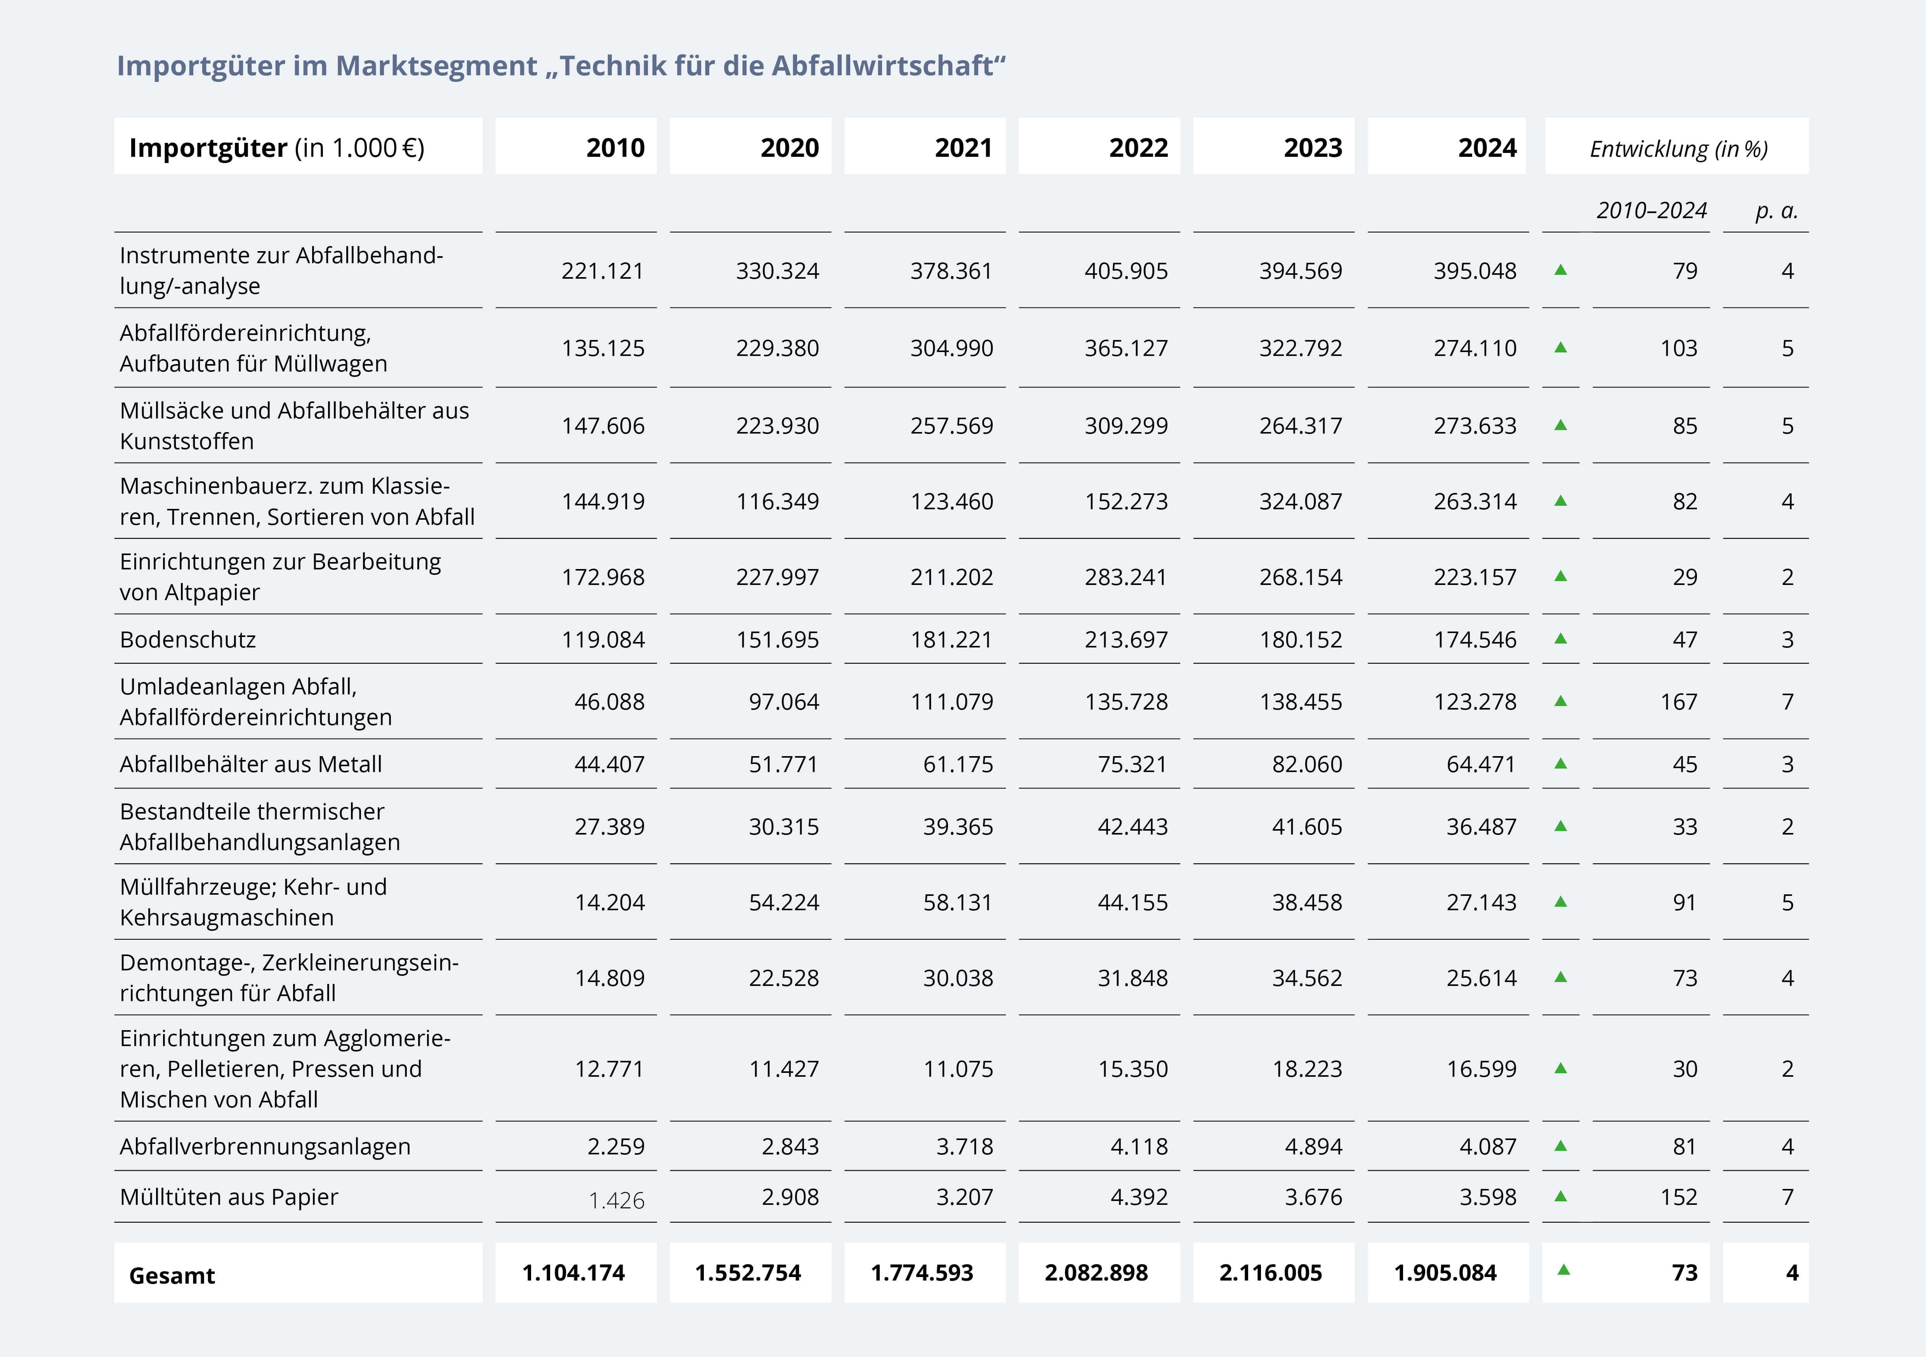Select the 2024 column header
Viewport: 1926px width, 1357px height.
pos(1487,147)
